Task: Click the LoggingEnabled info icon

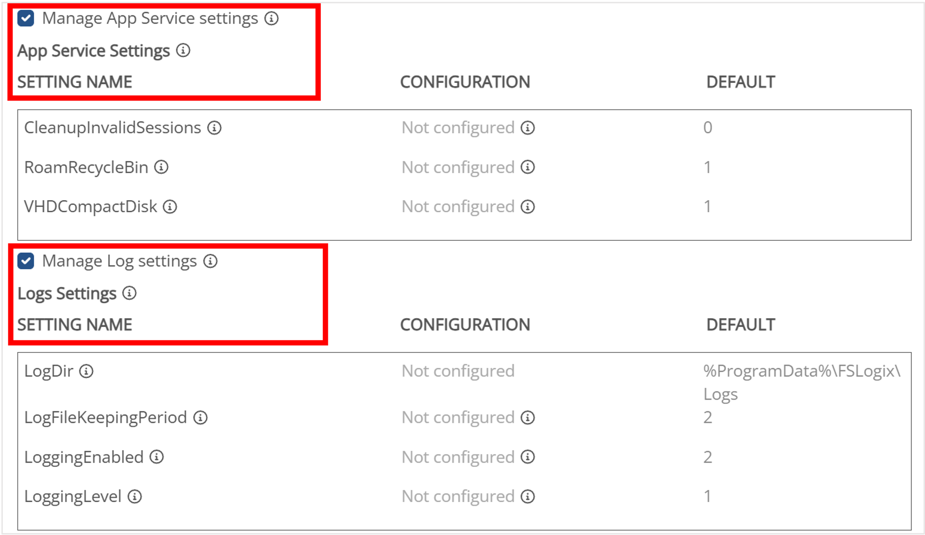Action: coord(157,457)
